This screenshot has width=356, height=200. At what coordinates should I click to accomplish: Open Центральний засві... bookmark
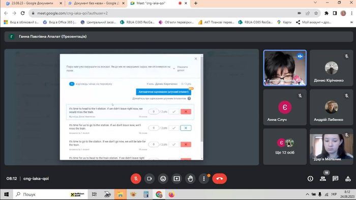98,22
